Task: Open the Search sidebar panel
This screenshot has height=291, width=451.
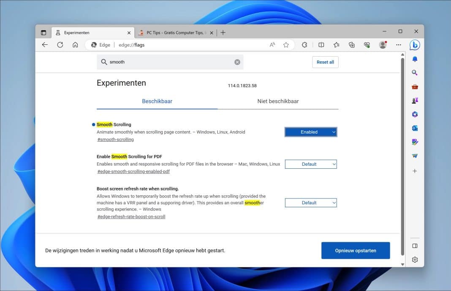Action: point(415,72)
